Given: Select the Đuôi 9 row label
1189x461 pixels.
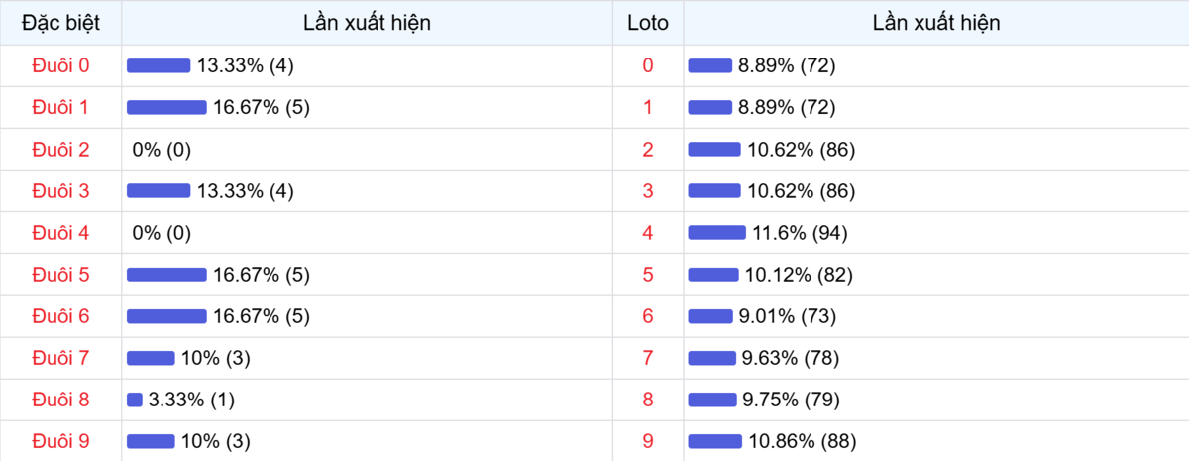Looking at the screenshot, I should pyautogui.click(x=60, y=441).
